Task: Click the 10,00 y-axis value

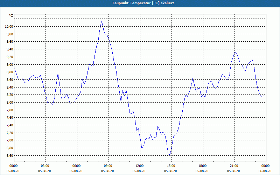Action: 9,27
